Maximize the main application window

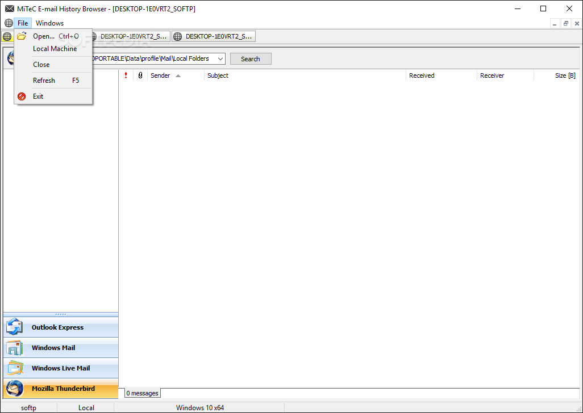543,9
